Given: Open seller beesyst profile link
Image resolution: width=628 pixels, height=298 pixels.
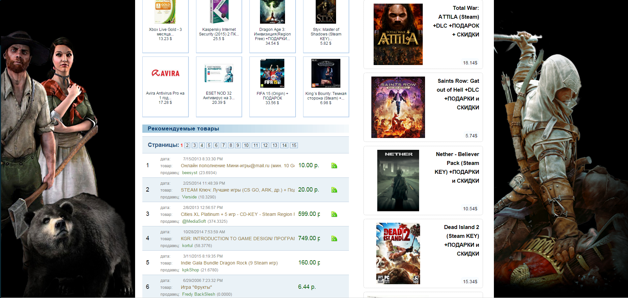Looking at the screenshot, I should coord(190,173).
